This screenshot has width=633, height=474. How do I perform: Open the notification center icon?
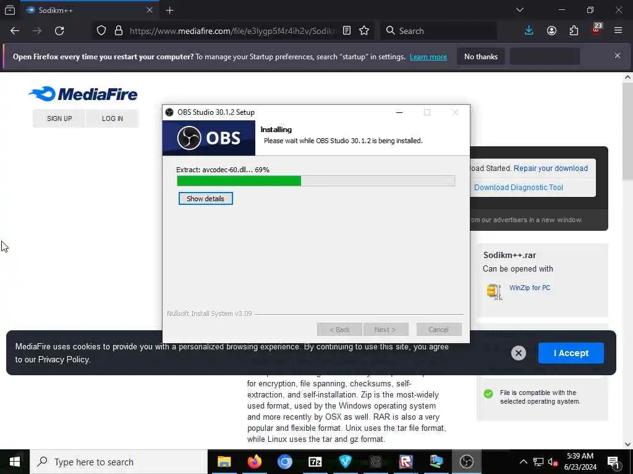pyautogui.click(x=614, y=462)
